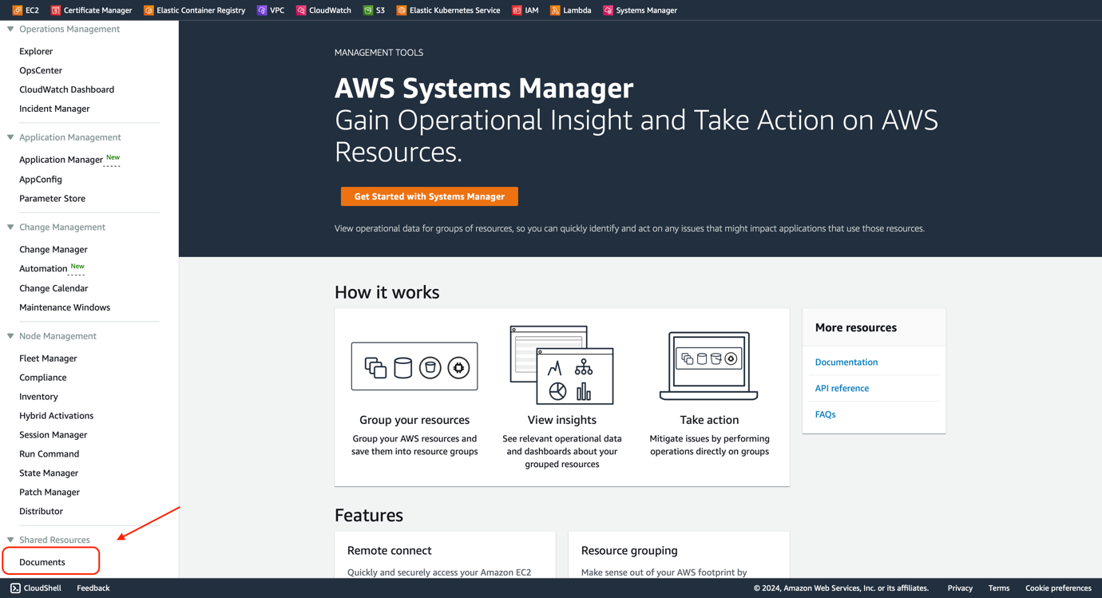1102x598 pixels.
Task: Collapse the Change Management section
Action: coord(10,227)
